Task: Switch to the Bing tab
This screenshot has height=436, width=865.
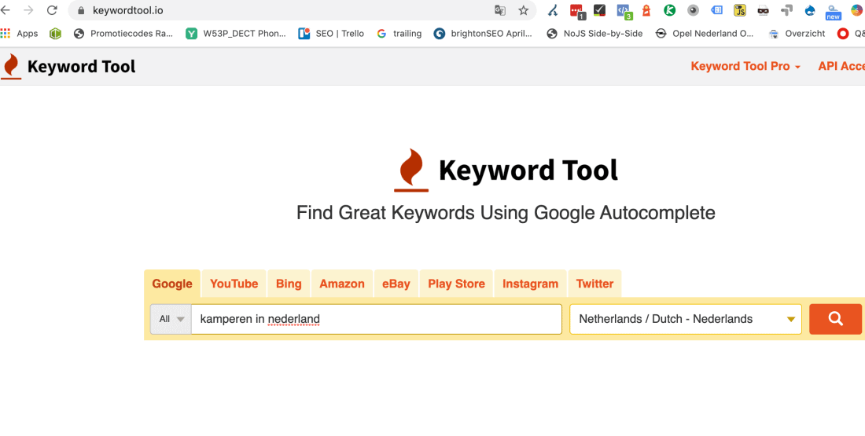Action: point(289,284)
